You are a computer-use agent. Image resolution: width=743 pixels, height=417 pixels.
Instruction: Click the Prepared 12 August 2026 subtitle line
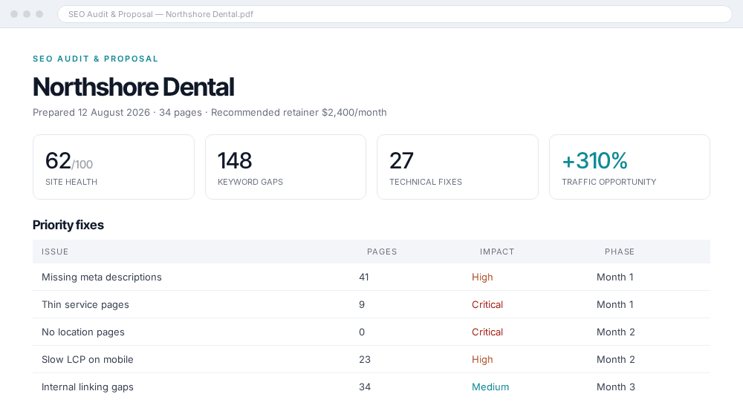coord(210,113)
